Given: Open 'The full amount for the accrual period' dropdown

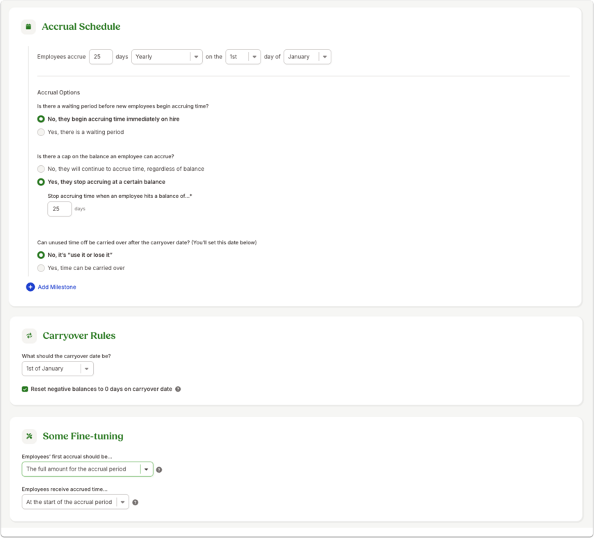Looking at the screenshot, I should point(88,469).
